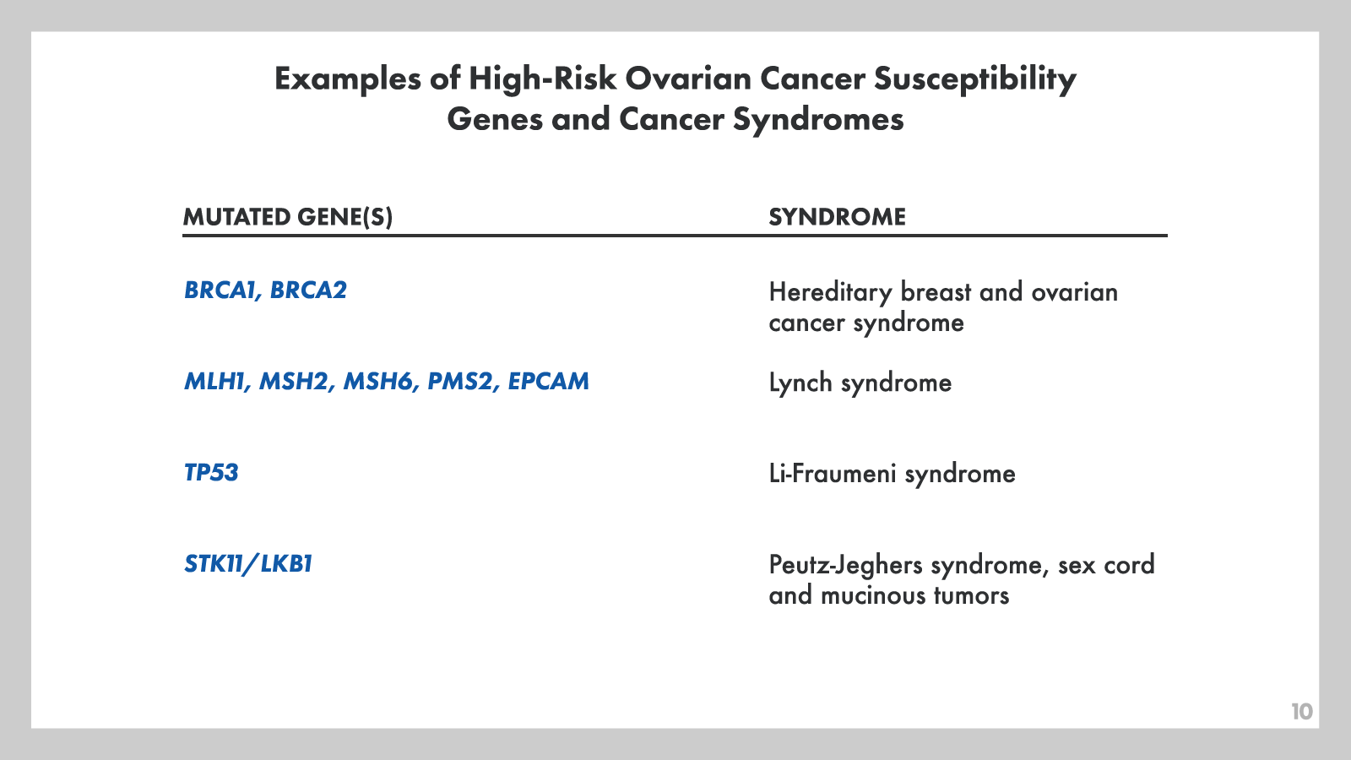Click the slide number 10
This screenshot has height=760, width=1351.
1301,712
